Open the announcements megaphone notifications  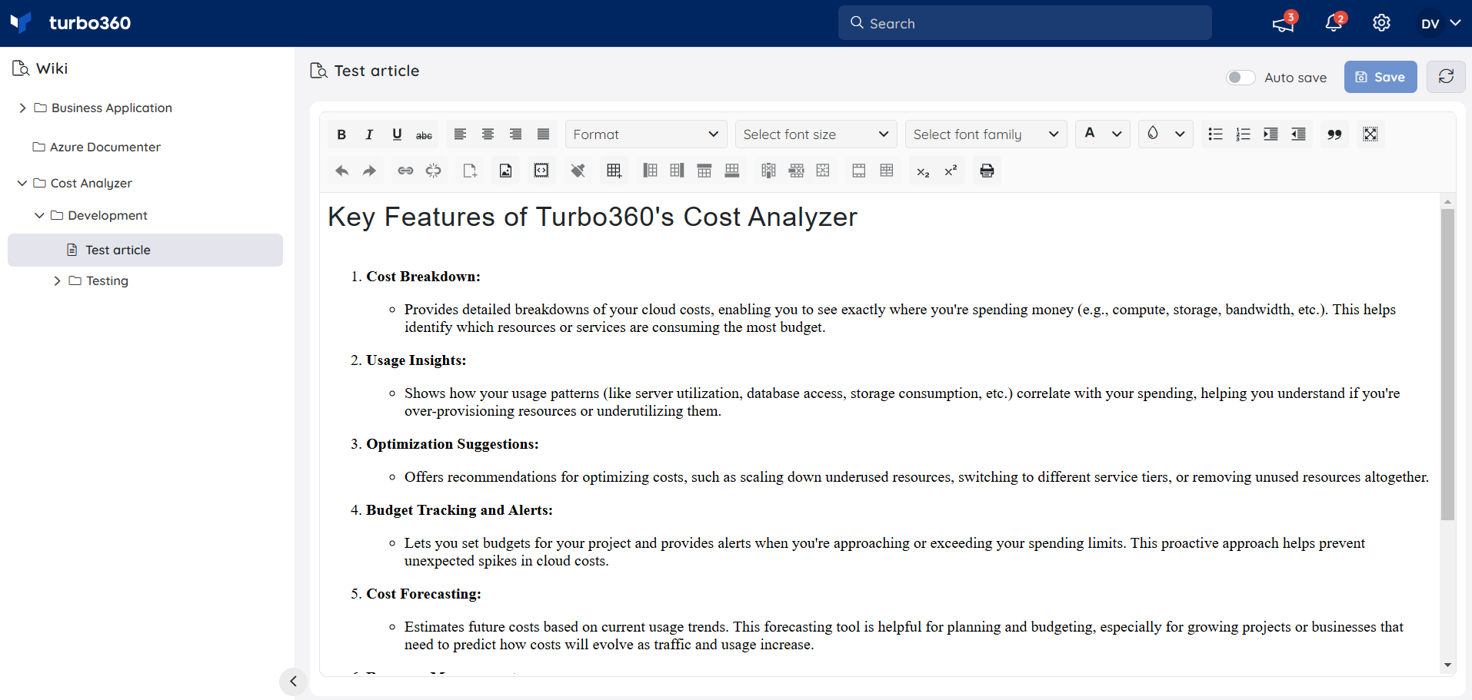click(x=1283, y=24)
